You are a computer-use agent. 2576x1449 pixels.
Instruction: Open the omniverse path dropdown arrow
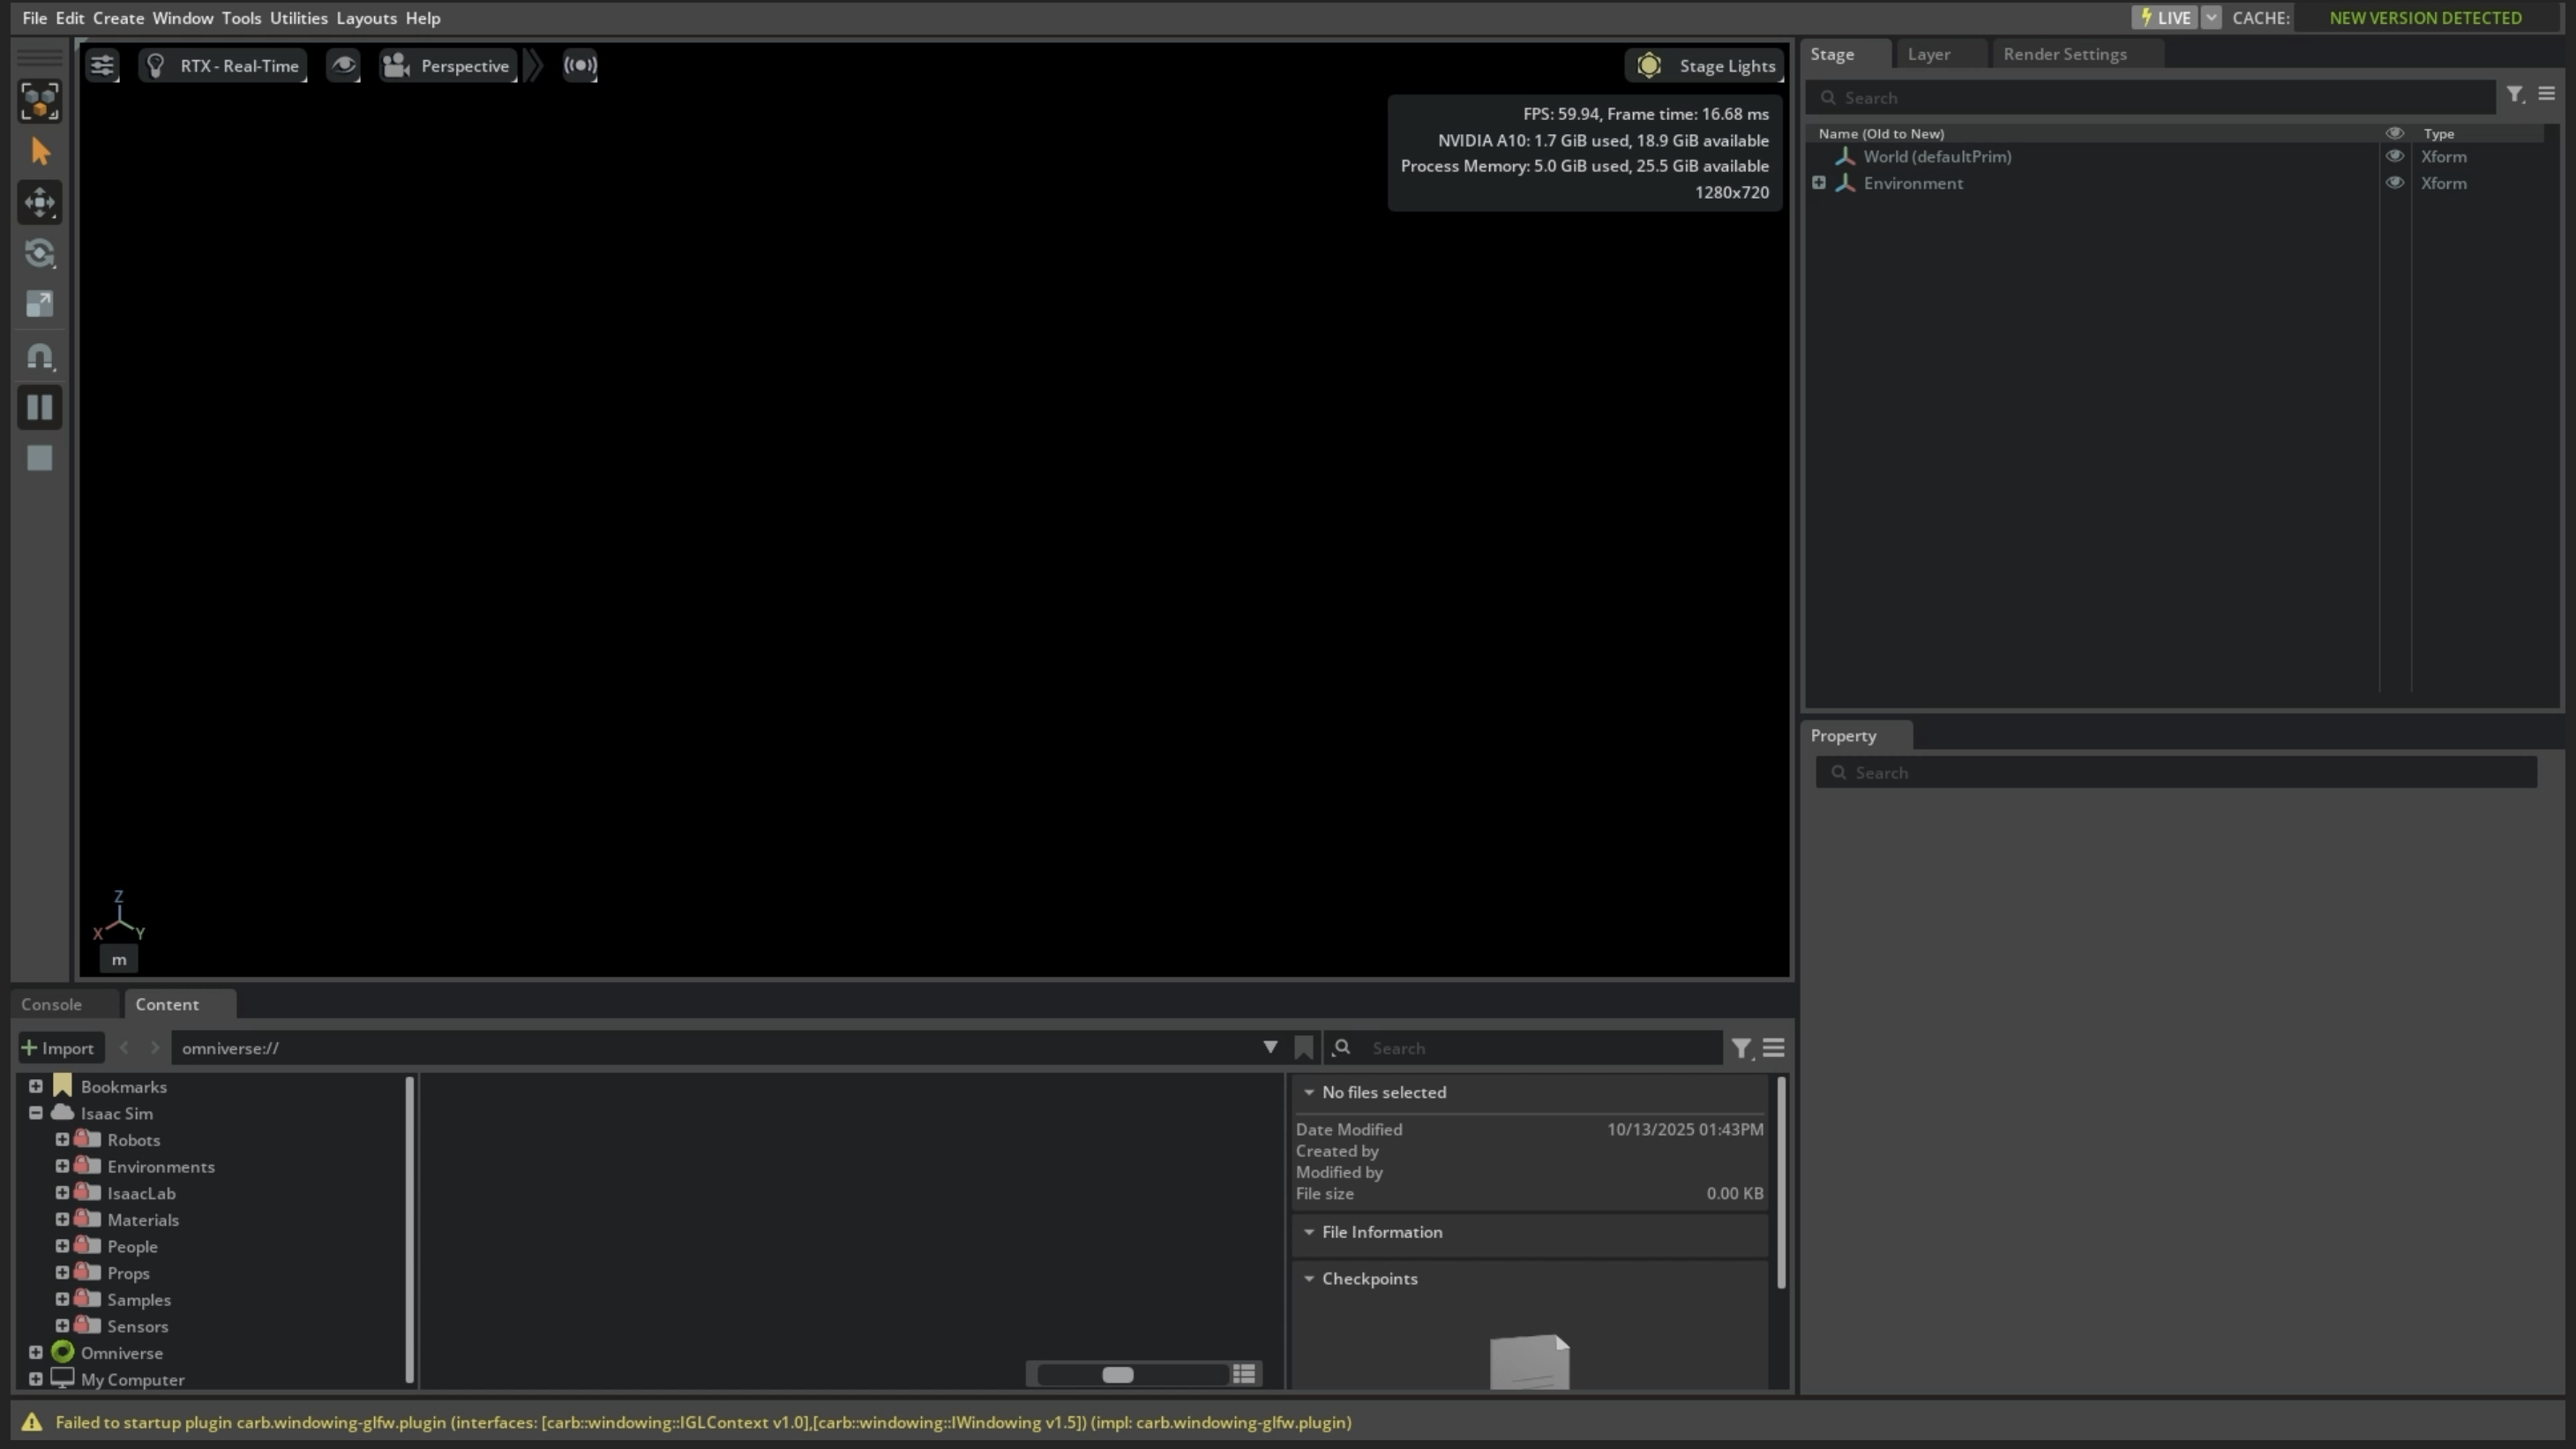tap(1270, 1048)
